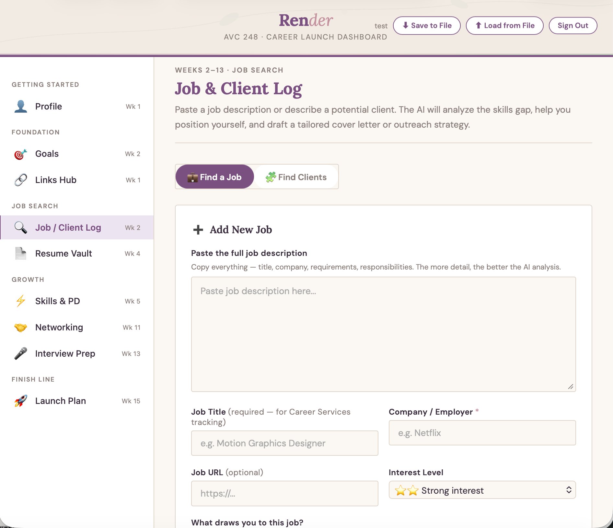Click the 'Wk 15' label beside Launch Plan
The width and height of the screenshot is (613, 528).
click(131, 401)
